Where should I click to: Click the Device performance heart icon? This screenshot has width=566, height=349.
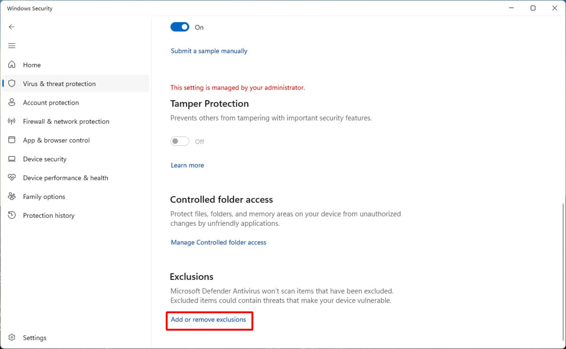click(12, 177)
